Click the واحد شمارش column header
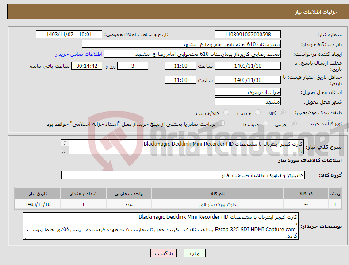 129,194
